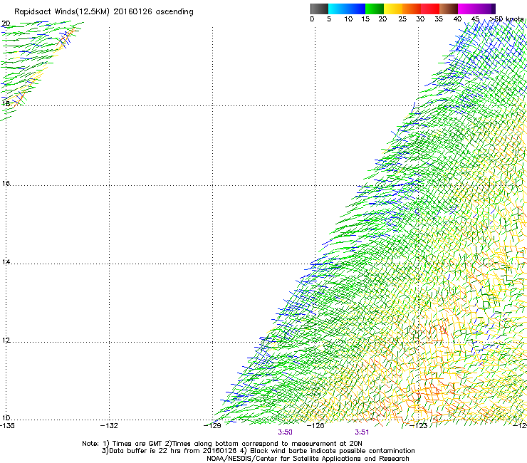This screenshot has height=463, width=527.
Task: Click the '>50 knots' legend label
Action: coord(507,19)
